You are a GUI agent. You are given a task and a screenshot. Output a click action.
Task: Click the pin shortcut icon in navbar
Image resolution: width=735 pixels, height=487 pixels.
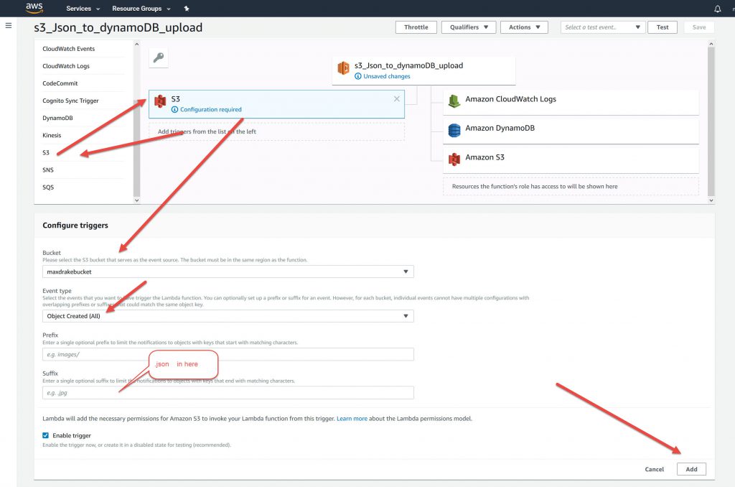187,9
